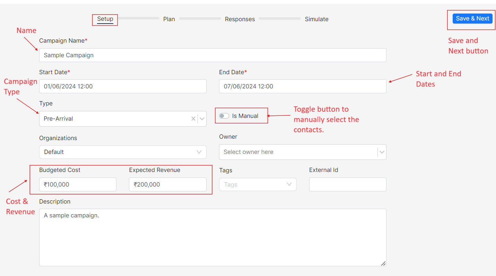Go to the Plan step

coord(169,19)
